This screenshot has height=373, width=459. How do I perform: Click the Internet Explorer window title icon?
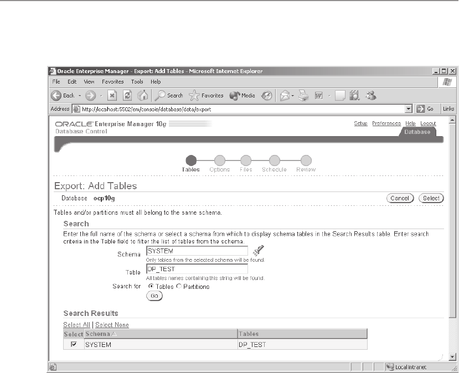click(53, 71)
